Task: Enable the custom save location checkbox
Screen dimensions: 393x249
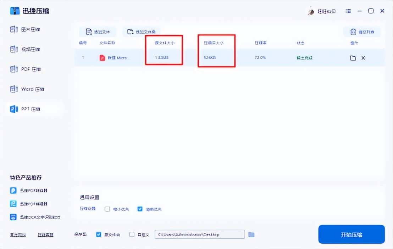Action: pos(132,234)
